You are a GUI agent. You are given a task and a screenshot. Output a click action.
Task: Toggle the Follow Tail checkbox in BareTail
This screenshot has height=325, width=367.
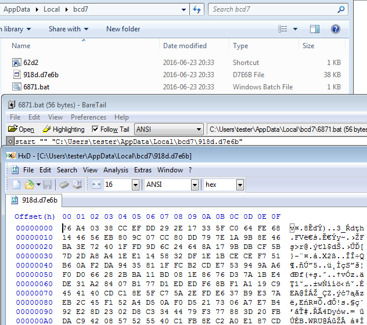click(96, 129)
